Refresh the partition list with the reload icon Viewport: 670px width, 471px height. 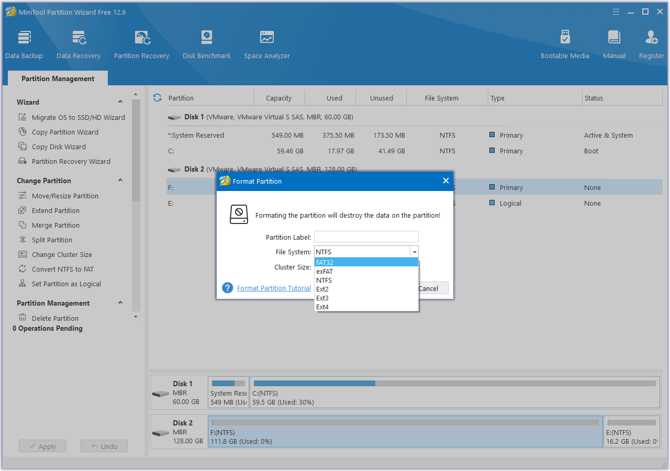click(x=157, y=98)
